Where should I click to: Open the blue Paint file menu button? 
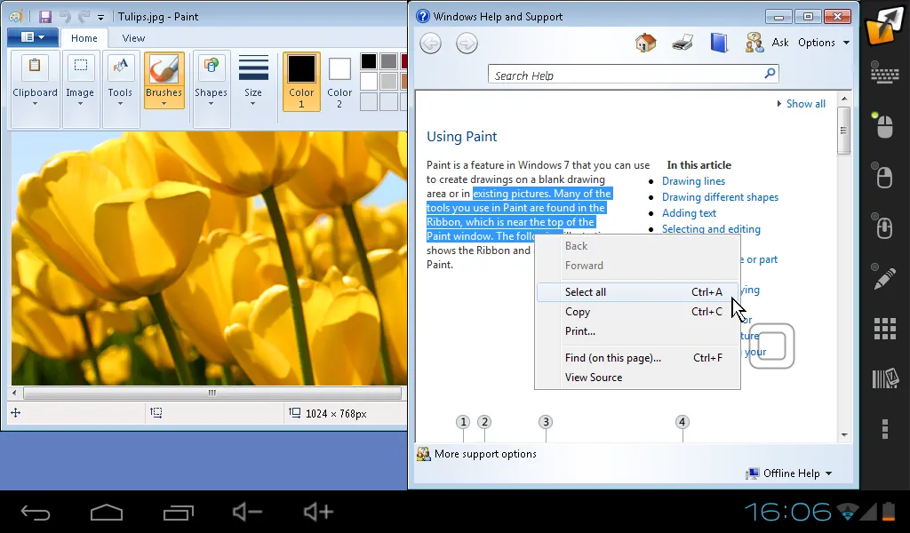pos(33,37)
